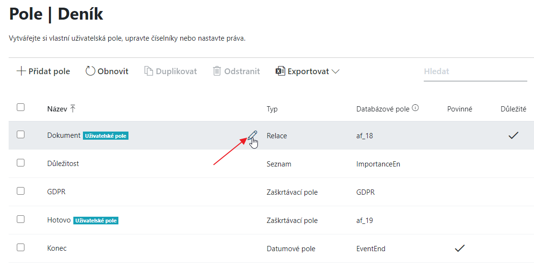Click into the Hledat search field
This screenshot has width=534, height=266.
[x=475, y=72]
